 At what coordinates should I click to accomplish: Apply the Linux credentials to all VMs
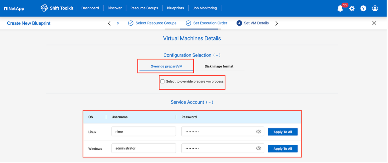[x=283, y=132]
